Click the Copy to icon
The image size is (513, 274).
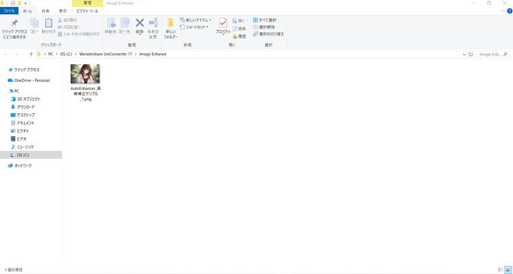(x=124, y=23)
